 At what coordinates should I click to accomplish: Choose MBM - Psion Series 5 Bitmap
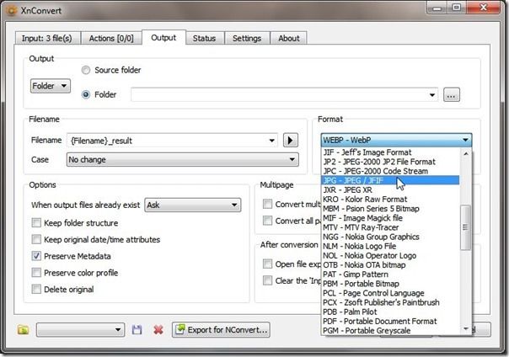(x=390, y=209)
